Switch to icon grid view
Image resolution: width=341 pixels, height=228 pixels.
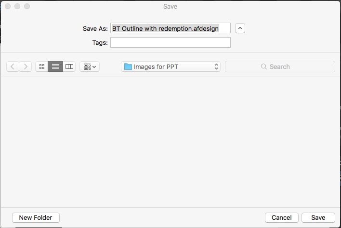42,67
